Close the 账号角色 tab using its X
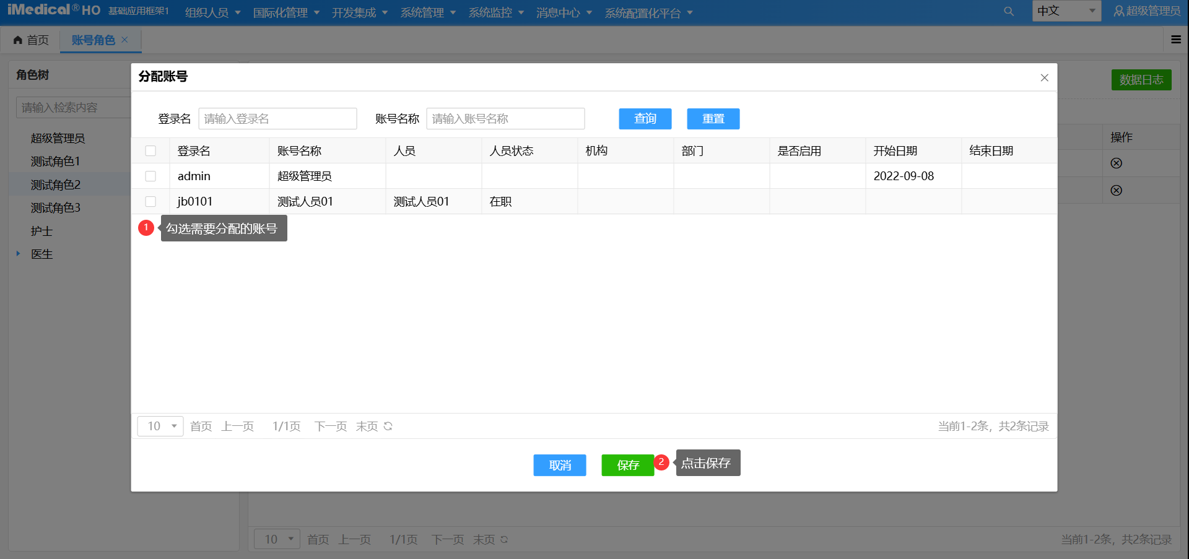 (x=125, y=40)
